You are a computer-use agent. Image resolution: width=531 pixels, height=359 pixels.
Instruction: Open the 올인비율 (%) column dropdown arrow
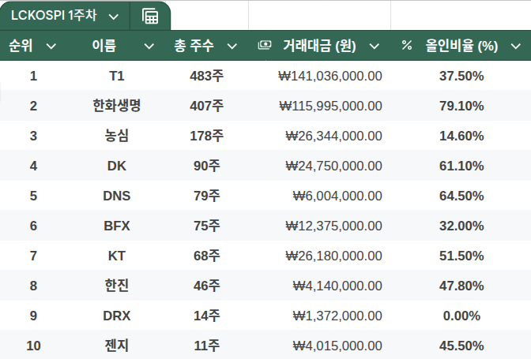[x=515, y=46]
